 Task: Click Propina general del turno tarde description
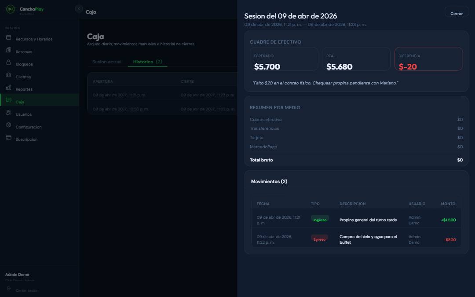368,220
